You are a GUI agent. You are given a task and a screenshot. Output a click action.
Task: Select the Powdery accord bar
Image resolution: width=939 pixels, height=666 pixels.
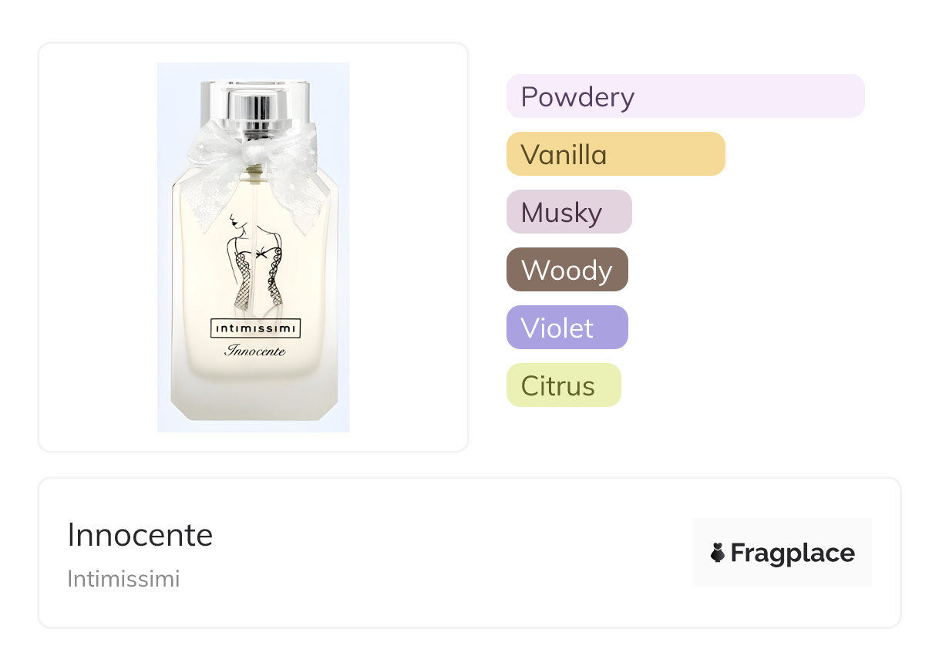click(x=685, y=96)
